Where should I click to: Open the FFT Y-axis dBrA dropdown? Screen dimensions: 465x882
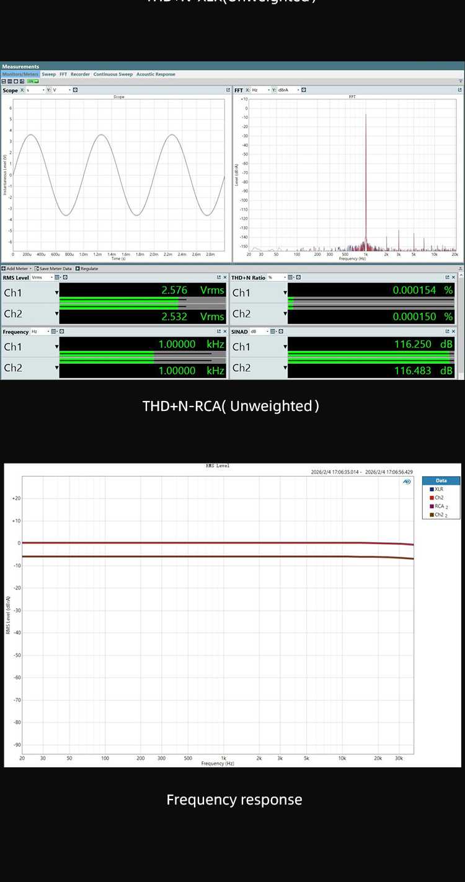pyautogui.click(x=288, y=90)
